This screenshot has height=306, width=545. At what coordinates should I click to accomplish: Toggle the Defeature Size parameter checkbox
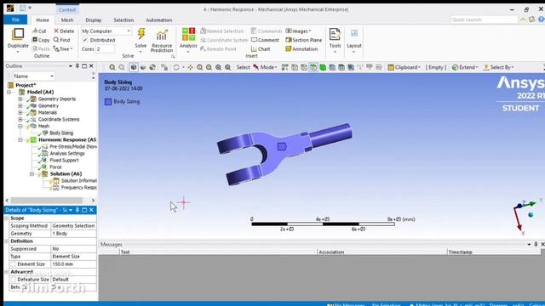pyautogui.click(x=14, y=280)
